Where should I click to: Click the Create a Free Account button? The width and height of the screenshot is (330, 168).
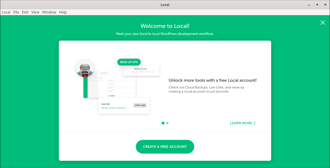[x=165, y=146]
